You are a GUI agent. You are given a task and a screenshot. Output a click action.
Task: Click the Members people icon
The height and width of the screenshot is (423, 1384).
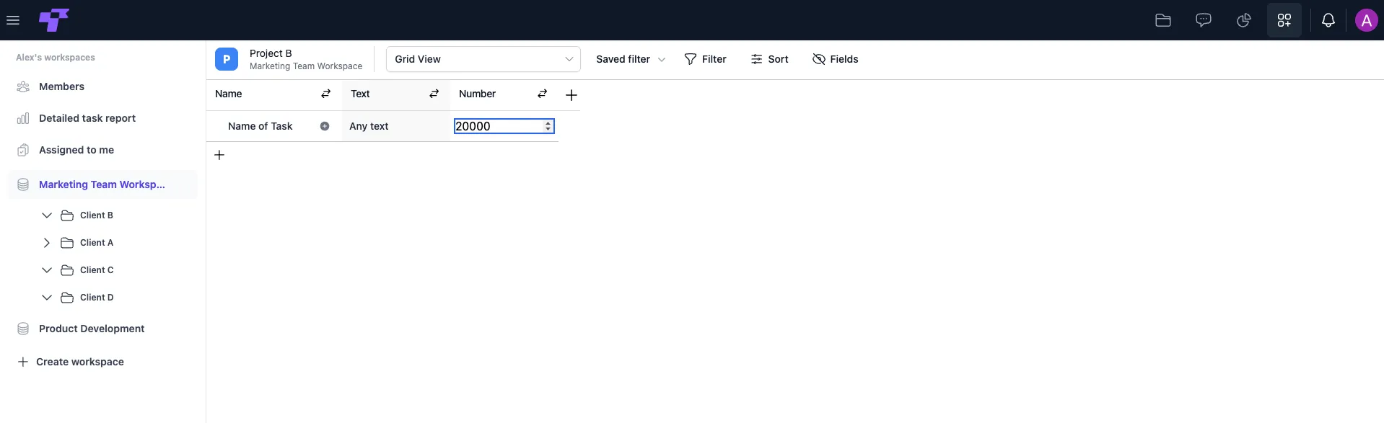pos(23,86)
